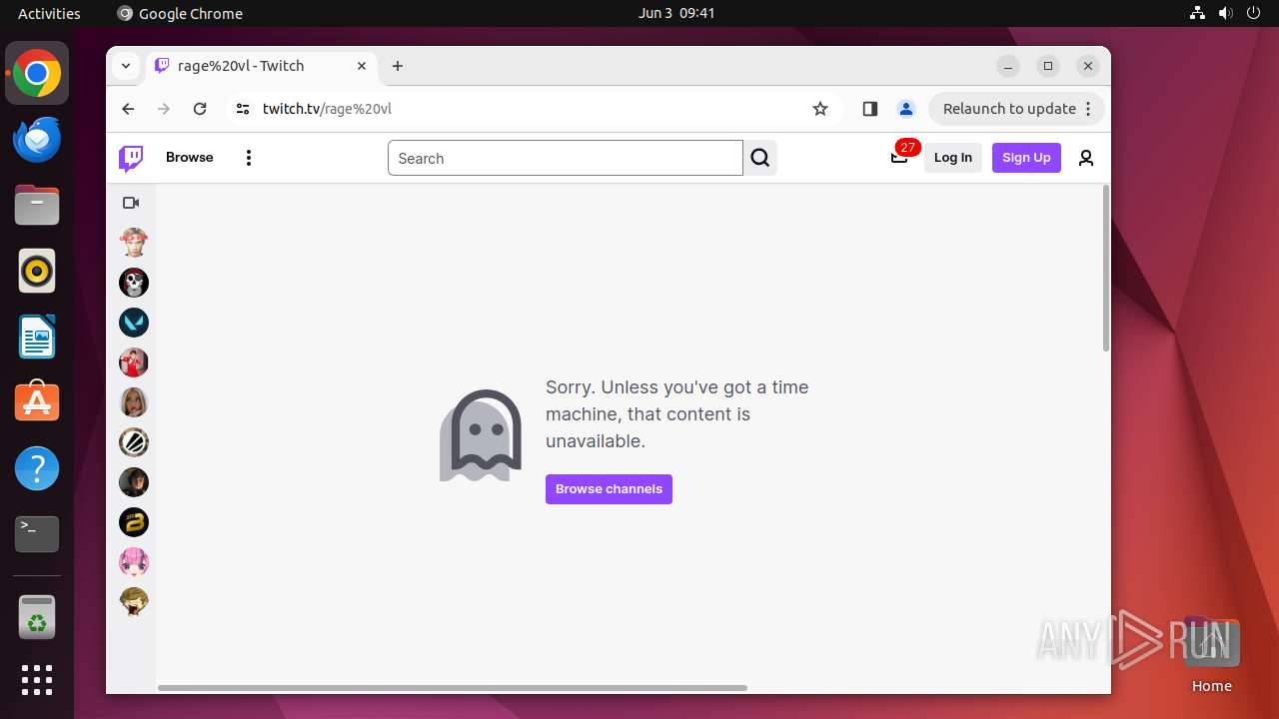Image resolution: width=1279 pixels, height=719 pixels.
Task: Go back with Chrome back arrow
Action: pyautogui.click(x=128, y=109)
